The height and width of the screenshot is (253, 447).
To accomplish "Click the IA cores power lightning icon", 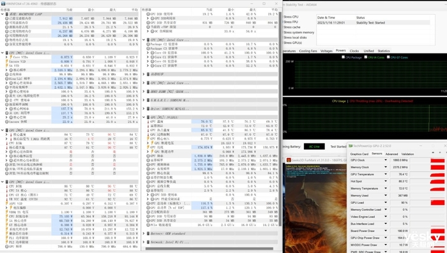I will pos(7,220).
